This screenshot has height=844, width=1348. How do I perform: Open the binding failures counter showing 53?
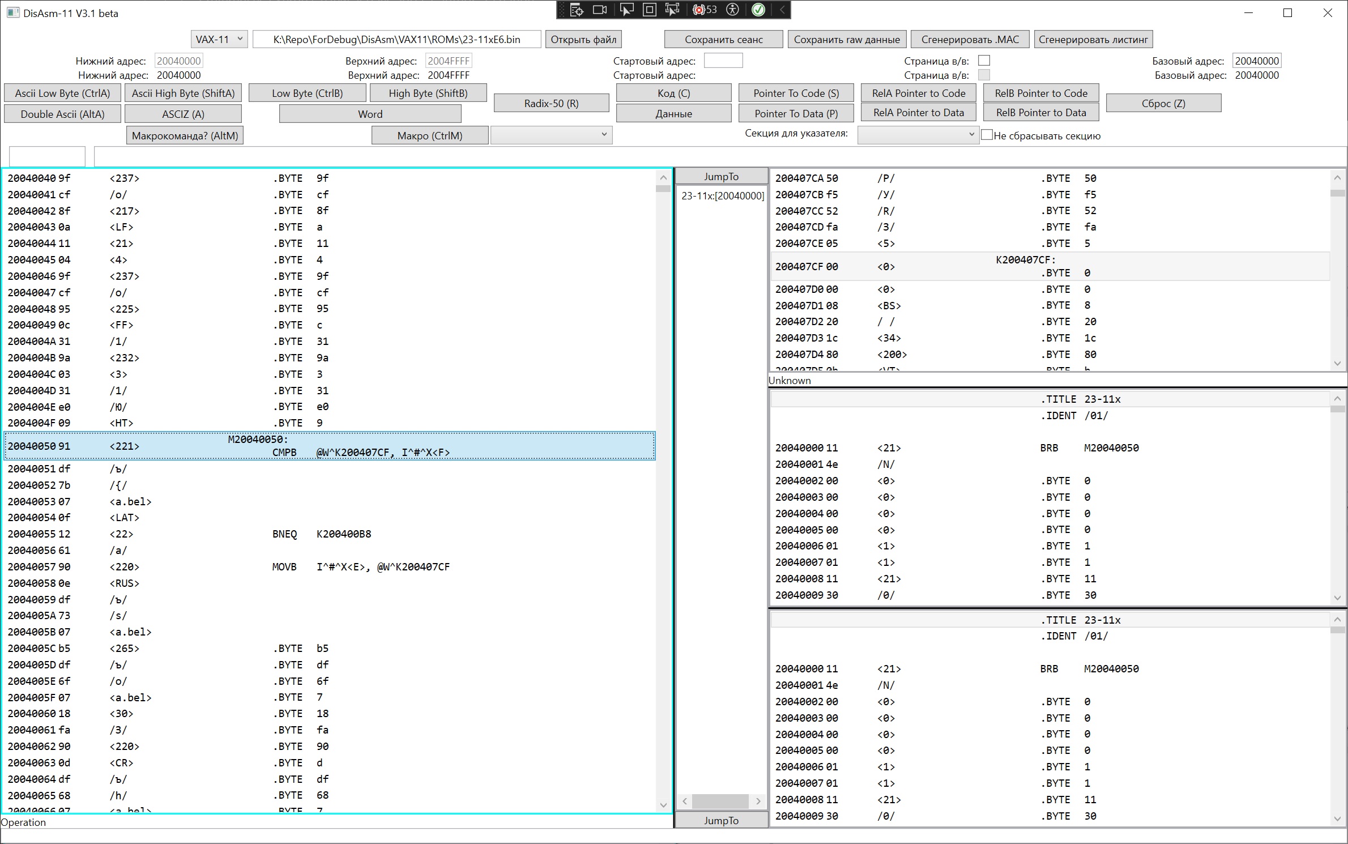point(705,10)
